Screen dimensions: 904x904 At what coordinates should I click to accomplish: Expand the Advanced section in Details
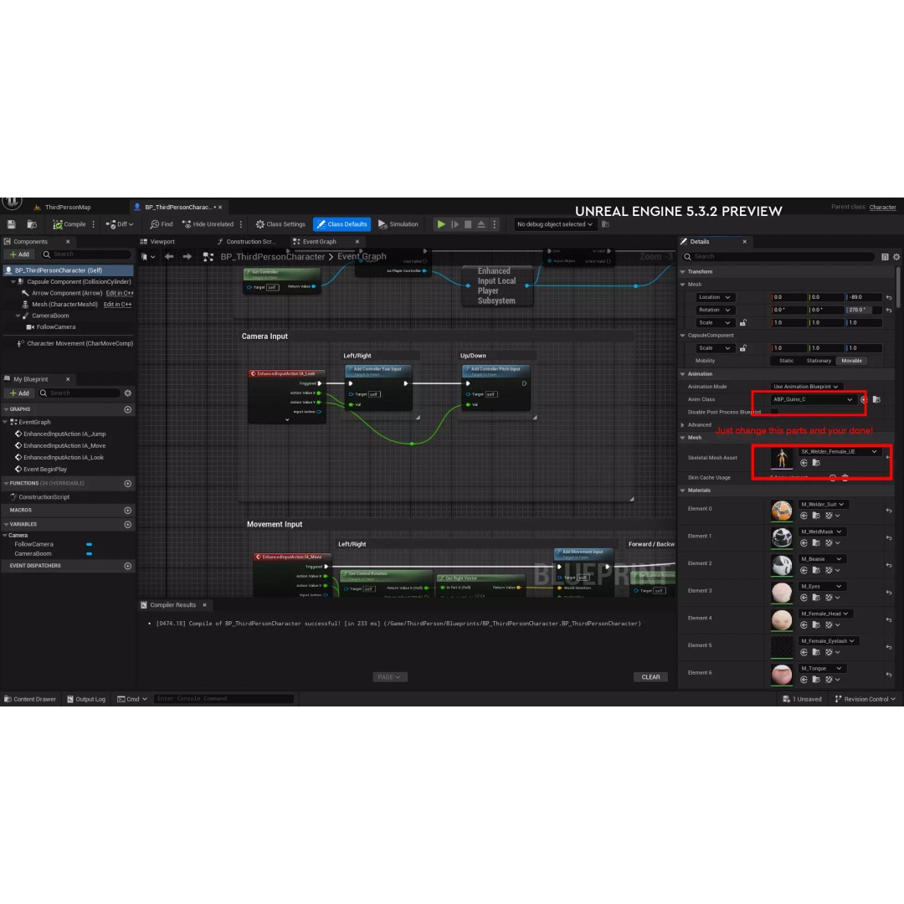(x=683, y=425)
